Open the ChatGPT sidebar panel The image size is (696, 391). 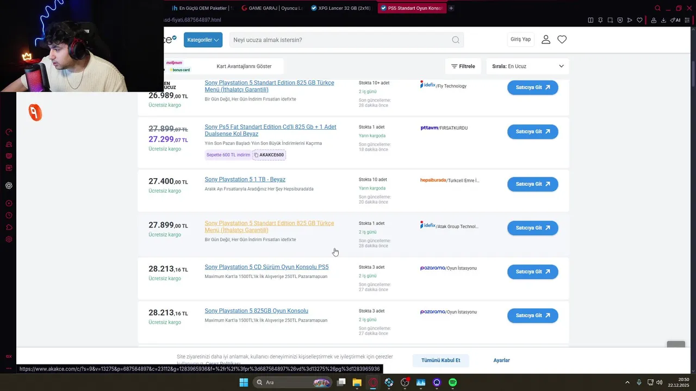point(9,186)
